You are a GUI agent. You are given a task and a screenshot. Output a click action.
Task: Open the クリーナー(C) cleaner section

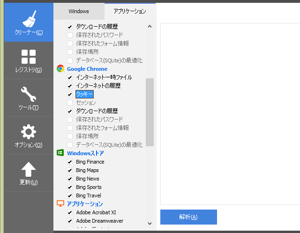[29, 23]
